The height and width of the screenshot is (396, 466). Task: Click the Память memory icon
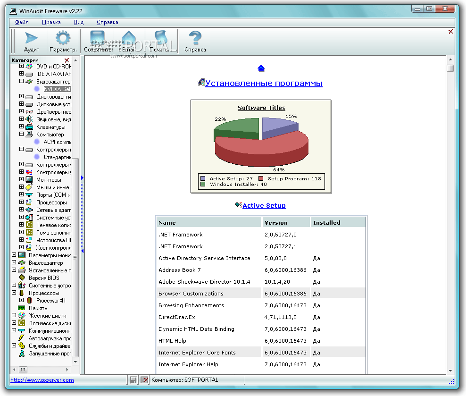pos(21,308)
